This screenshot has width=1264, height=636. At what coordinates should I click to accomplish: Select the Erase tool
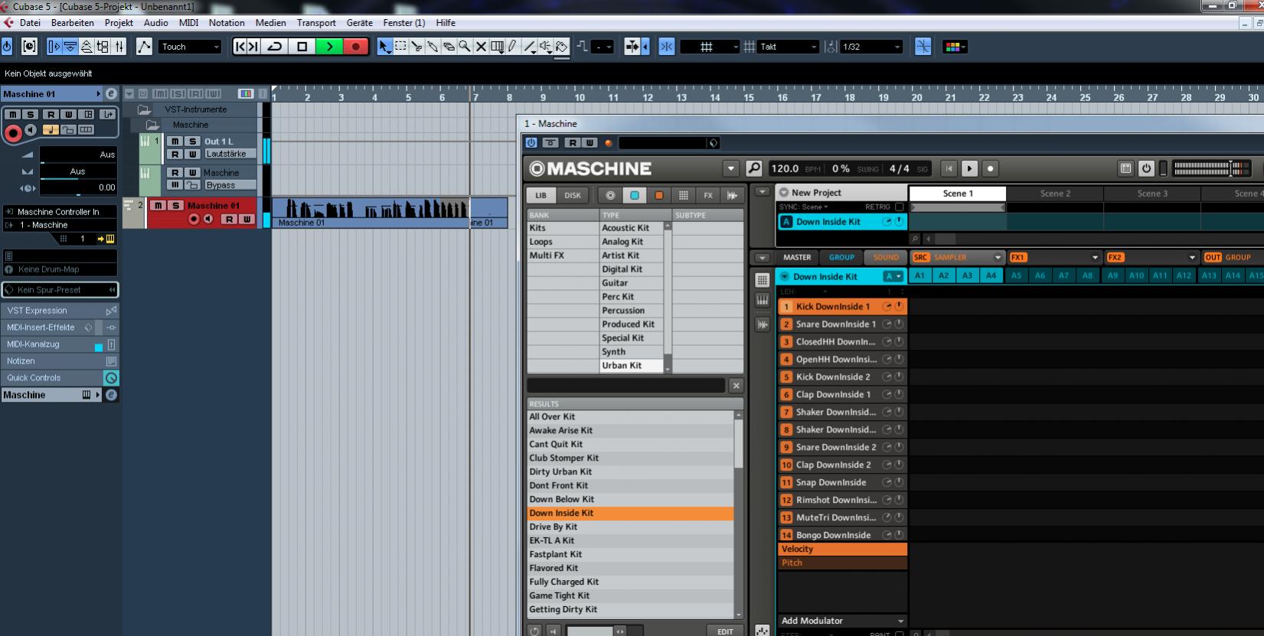pos(449,47)
